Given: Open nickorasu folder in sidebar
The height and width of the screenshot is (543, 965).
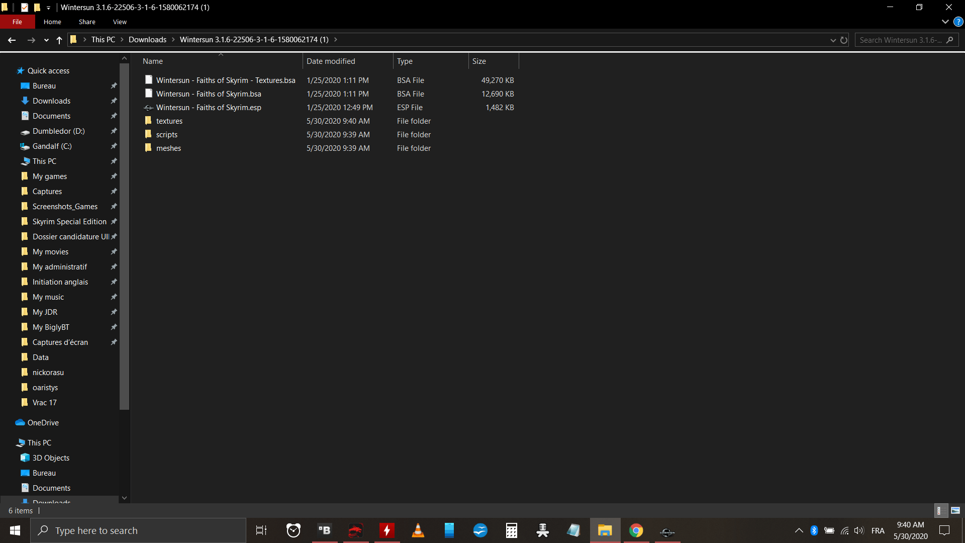Looking at the screenshot, I should click(48, 373).
